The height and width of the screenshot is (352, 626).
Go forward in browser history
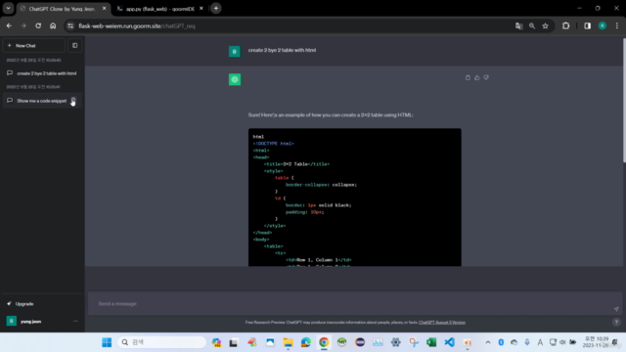coord(23,26)
